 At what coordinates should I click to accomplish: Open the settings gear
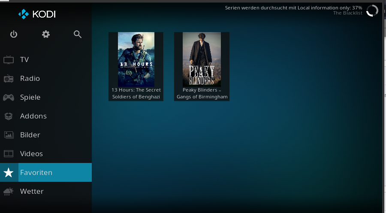(x=46, y=34)
